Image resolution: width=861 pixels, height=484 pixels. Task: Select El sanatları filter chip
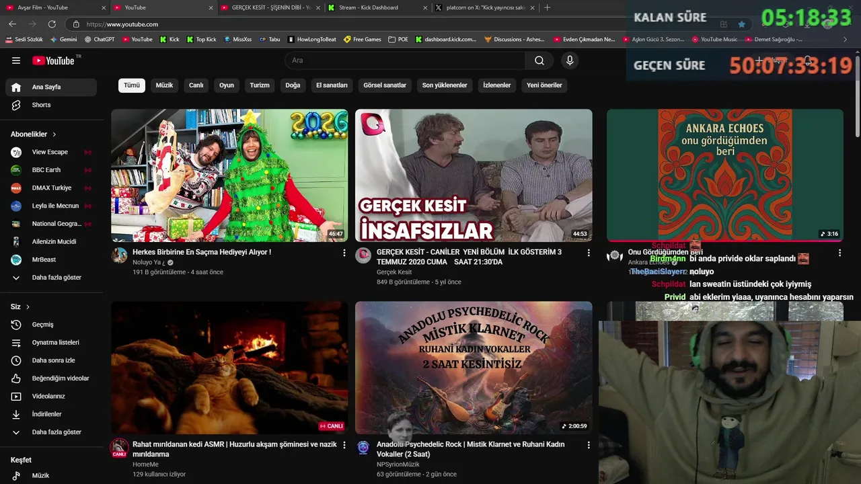[332, 85]
